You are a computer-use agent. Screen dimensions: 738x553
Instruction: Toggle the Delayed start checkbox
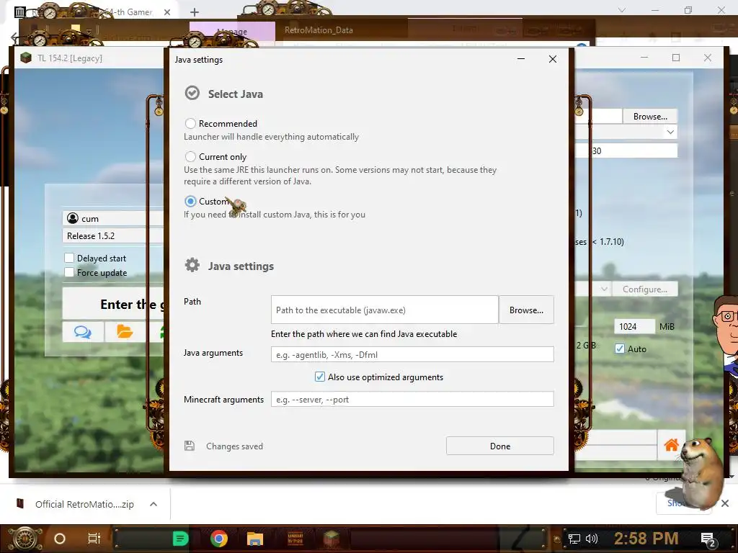click(x=69, y=258)
